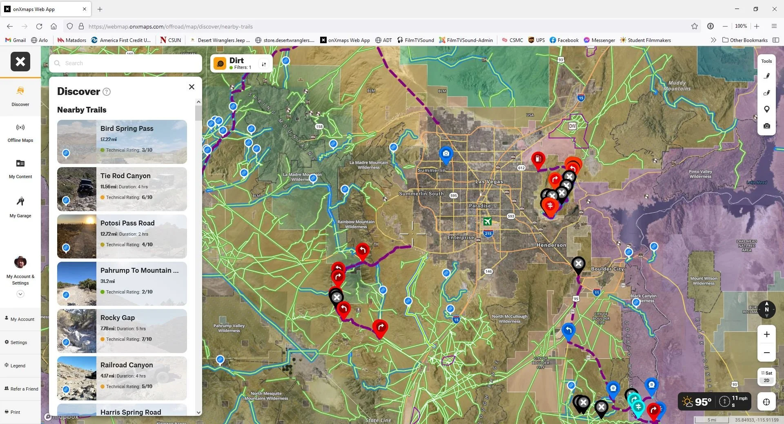This screenshot has height=424, width=784.
Task: Open Bird Spring Pass trail card
Action: tap(122, 142)
